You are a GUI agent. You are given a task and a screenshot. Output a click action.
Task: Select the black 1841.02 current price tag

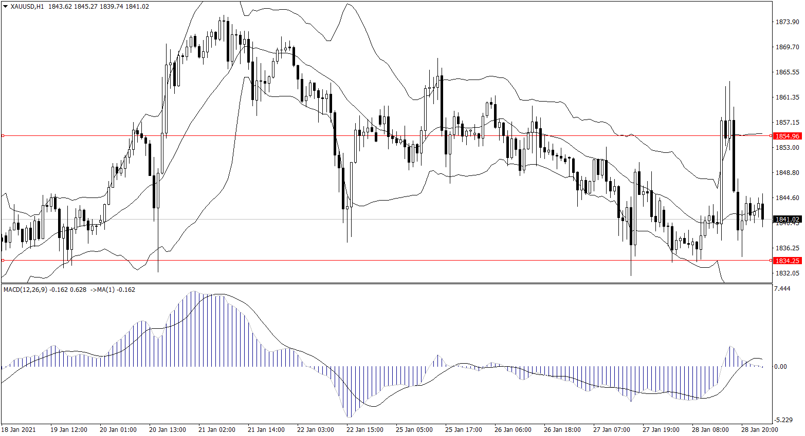click(787, 220)
